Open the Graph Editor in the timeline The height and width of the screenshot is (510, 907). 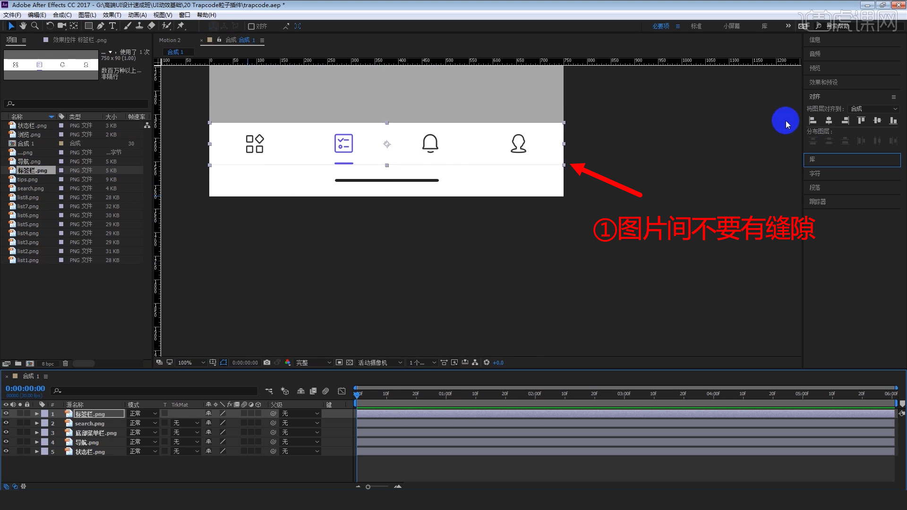[342, 391]
